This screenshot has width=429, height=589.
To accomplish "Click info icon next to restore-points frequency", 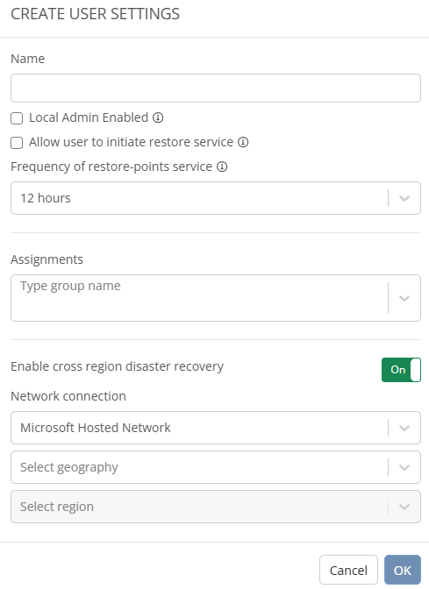I will pyautogui.click(x=222, y=167).
